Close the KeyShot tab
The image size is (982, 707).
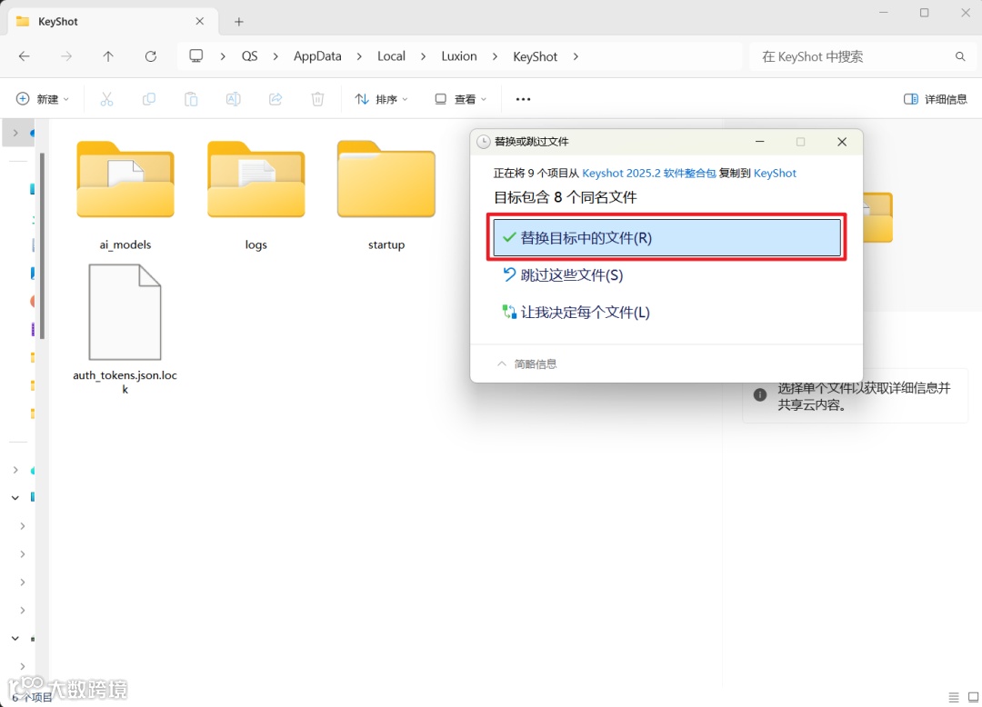[x=200, y=21]
